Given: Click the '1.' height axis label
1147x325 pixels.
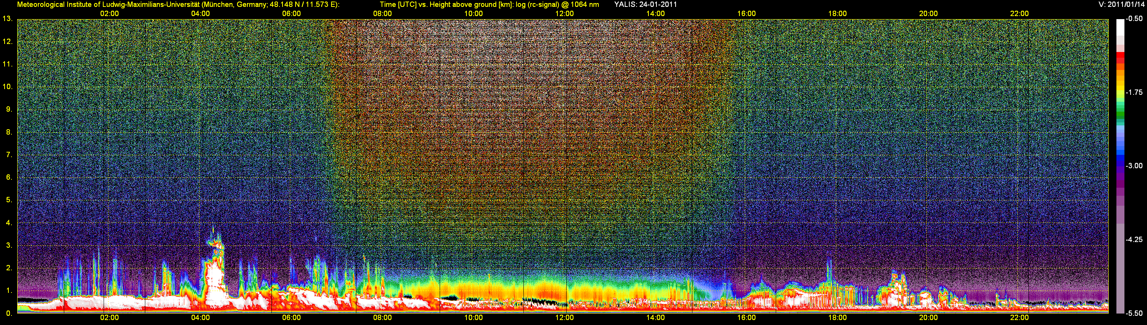Looking at the screenshot, I should [x=9, y=291].
